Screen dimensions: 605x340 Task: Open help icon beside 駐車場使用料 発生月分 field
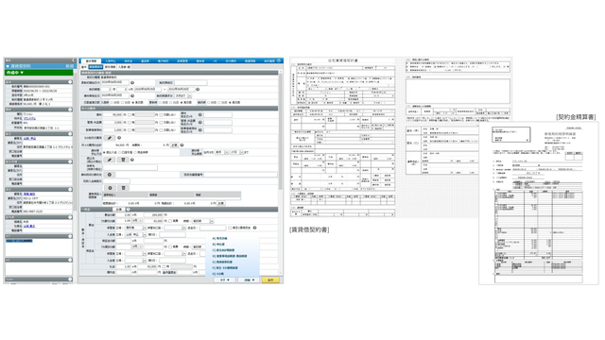(x=199, y=130)
